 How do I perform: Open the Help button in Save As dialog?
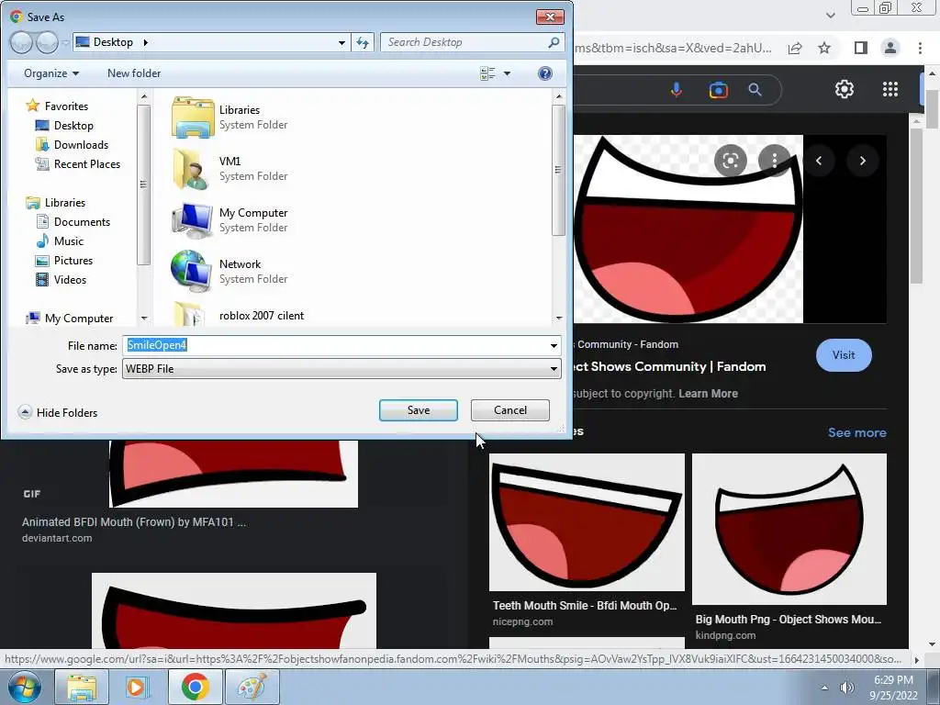(x=545, y=73)
